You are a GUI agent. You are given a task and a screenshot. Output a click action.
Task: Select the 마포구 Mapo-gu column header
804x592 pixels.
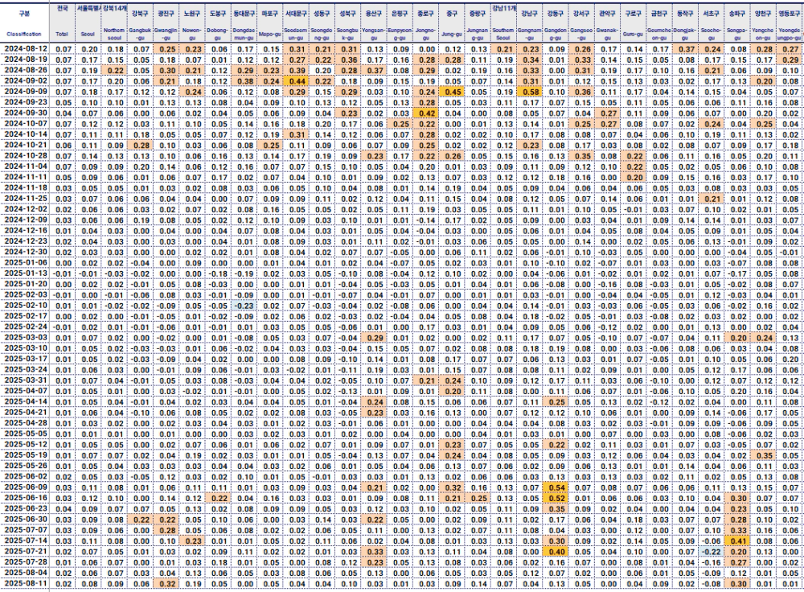[x=270, y=23]
